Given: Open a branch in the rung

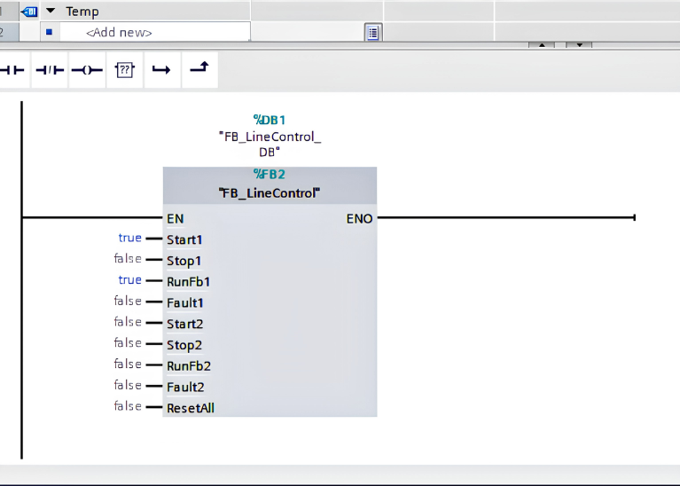Looking at the screenshot, I should [x=161, y=70].
